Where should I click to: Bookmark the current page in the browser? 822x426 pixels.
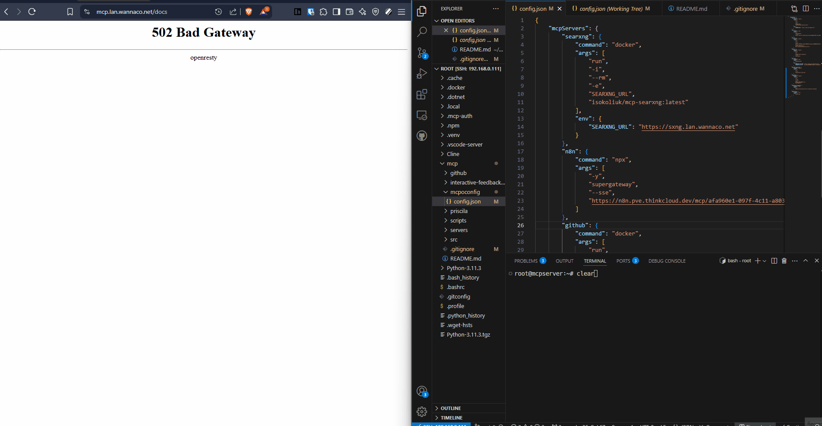point(70,12)
